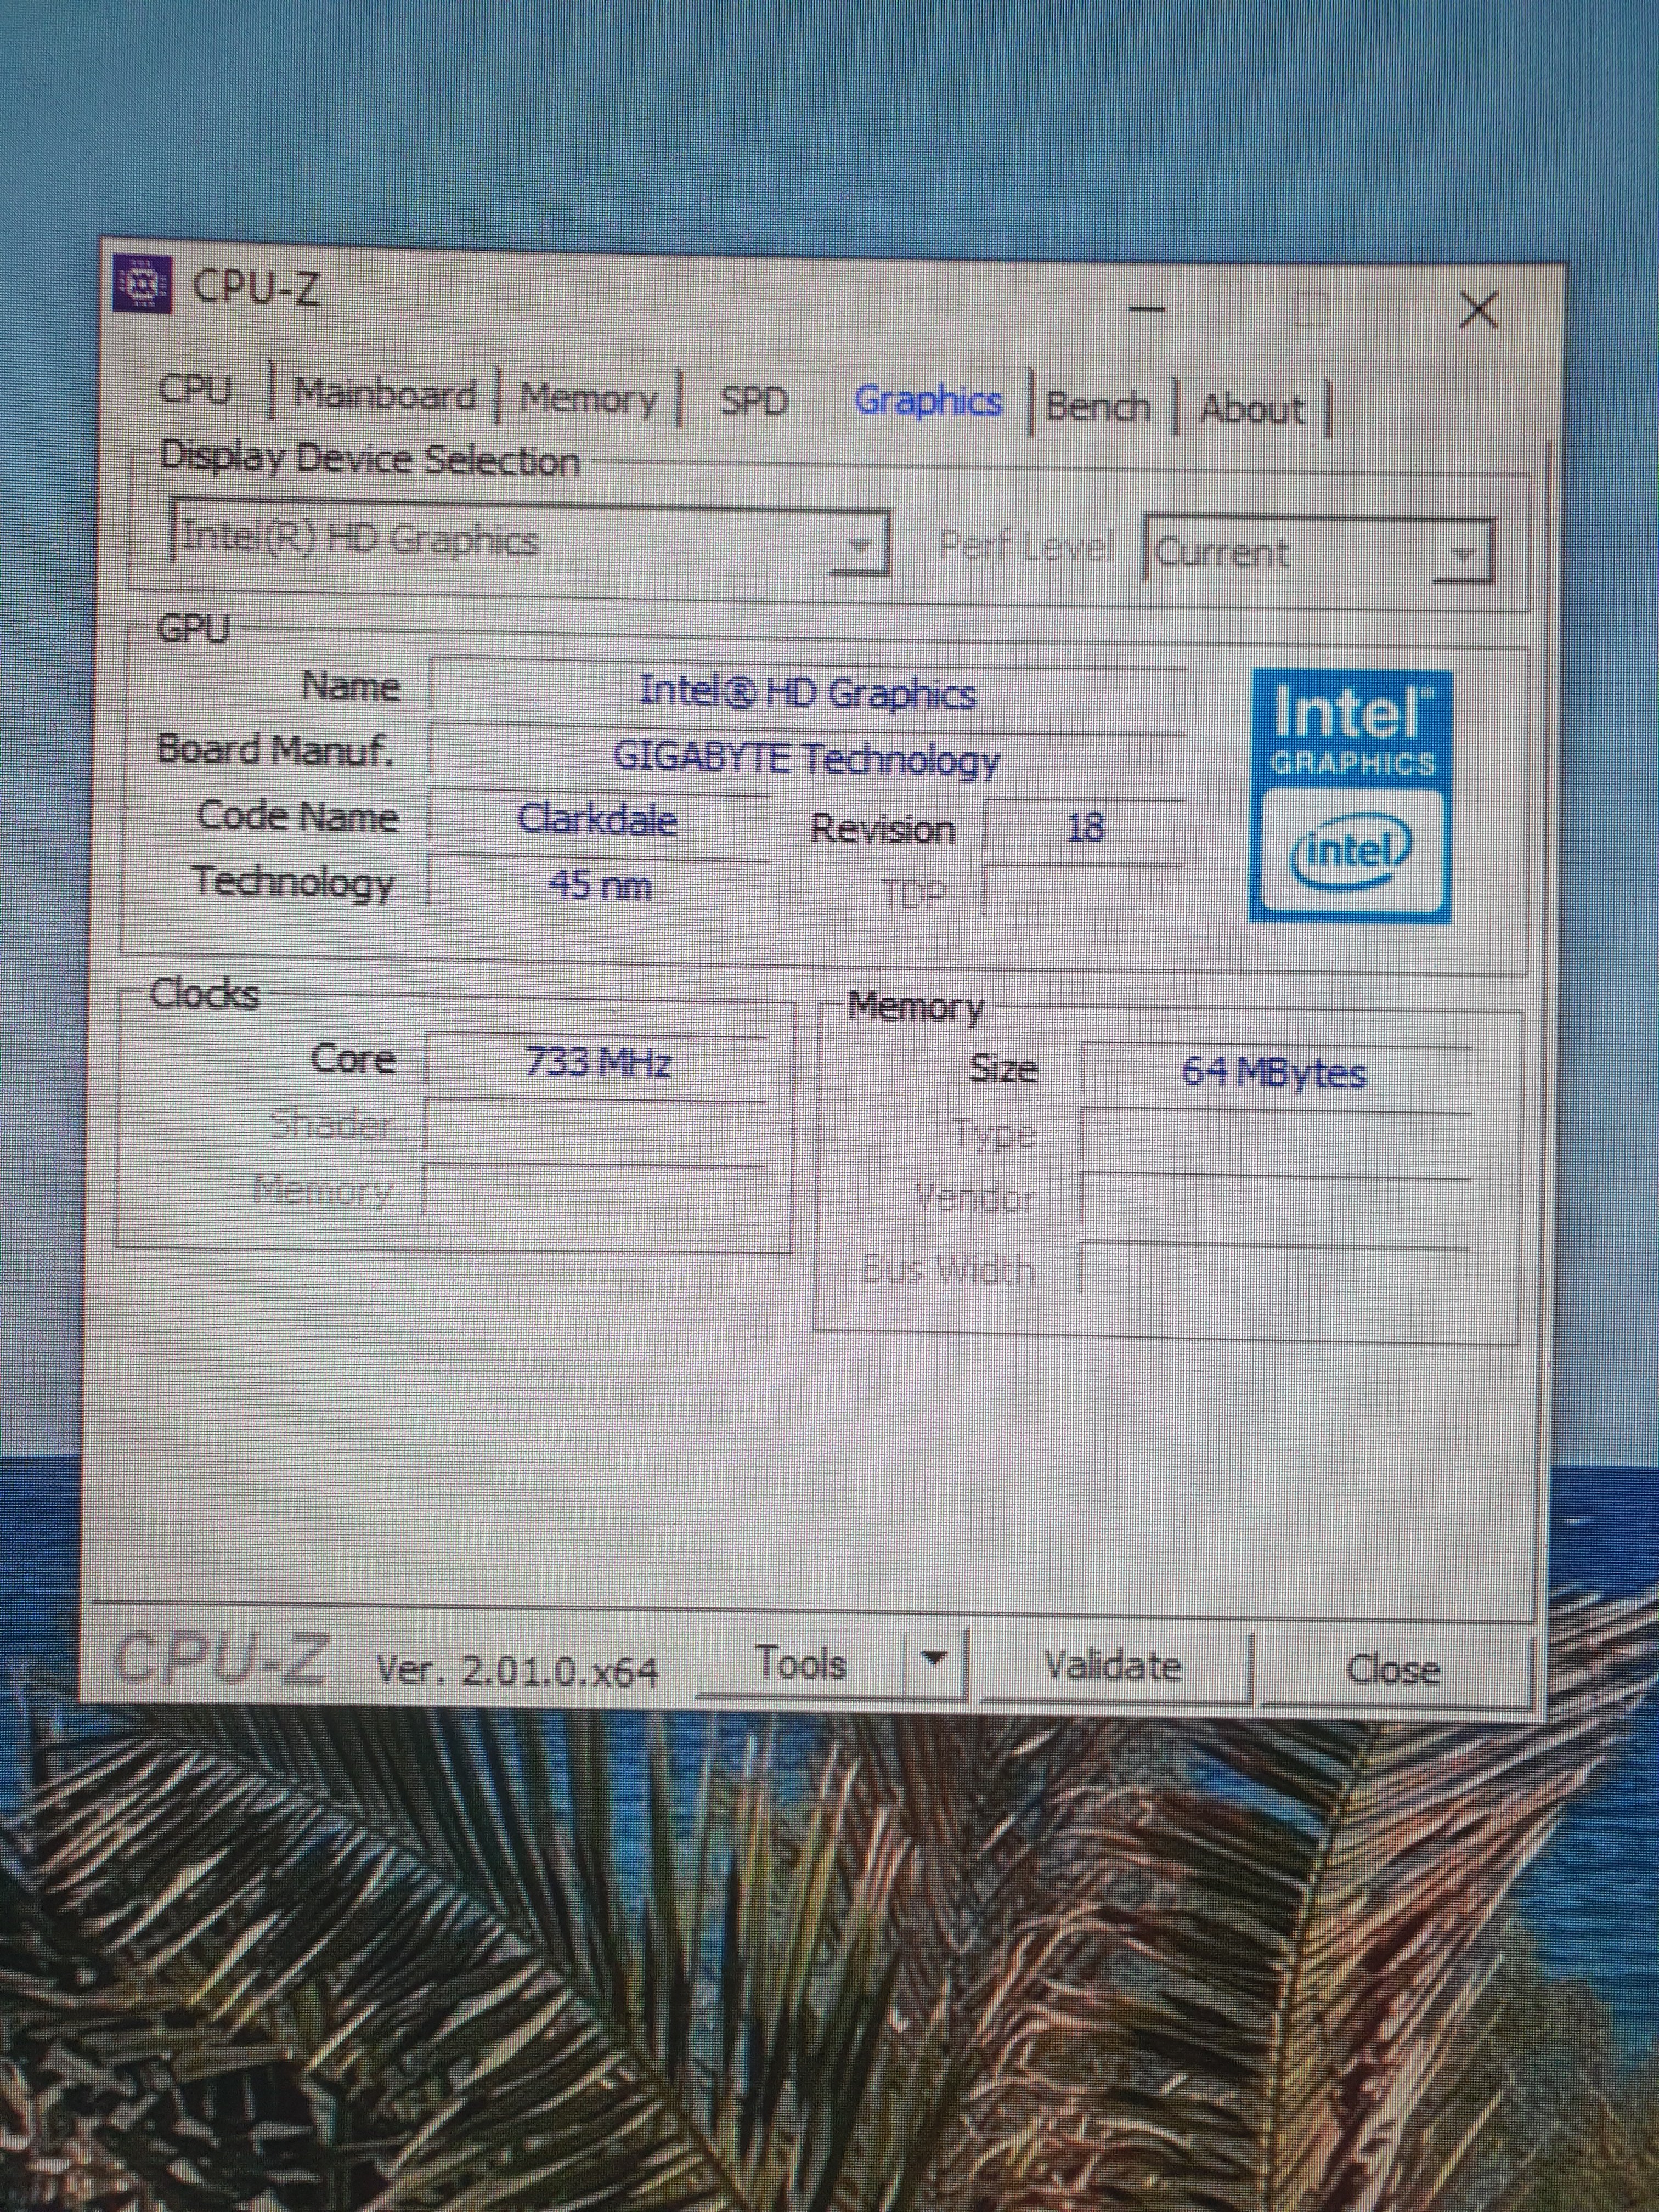Expand the Perf Level Current dropdown

coord(1462,553)
